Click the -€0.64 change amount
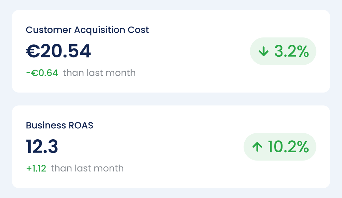The height and width of the screenshot is (198, 342). [x=42, y=73]
